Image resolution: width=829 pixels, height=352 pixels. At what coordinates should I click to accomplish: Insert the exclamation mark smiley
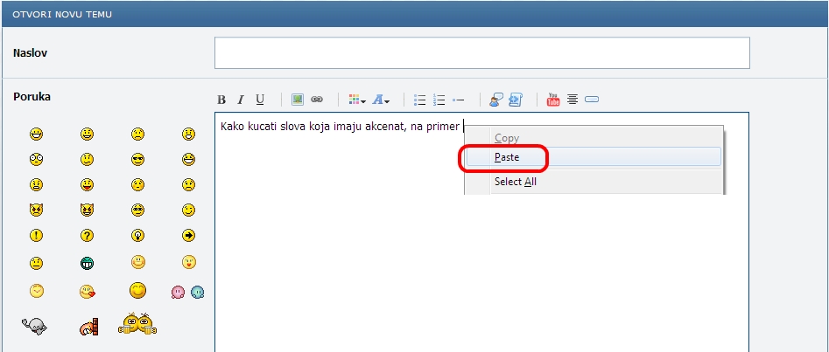[x=37, y=235]
